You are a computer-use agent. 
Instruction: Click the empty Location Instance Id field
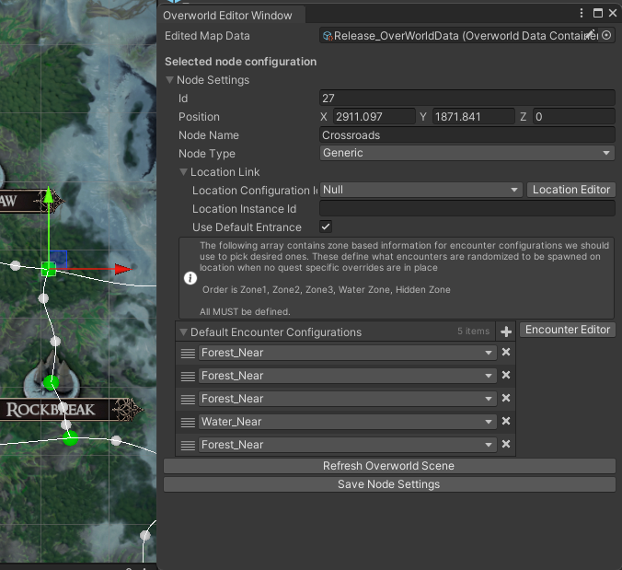pos(467,208)
